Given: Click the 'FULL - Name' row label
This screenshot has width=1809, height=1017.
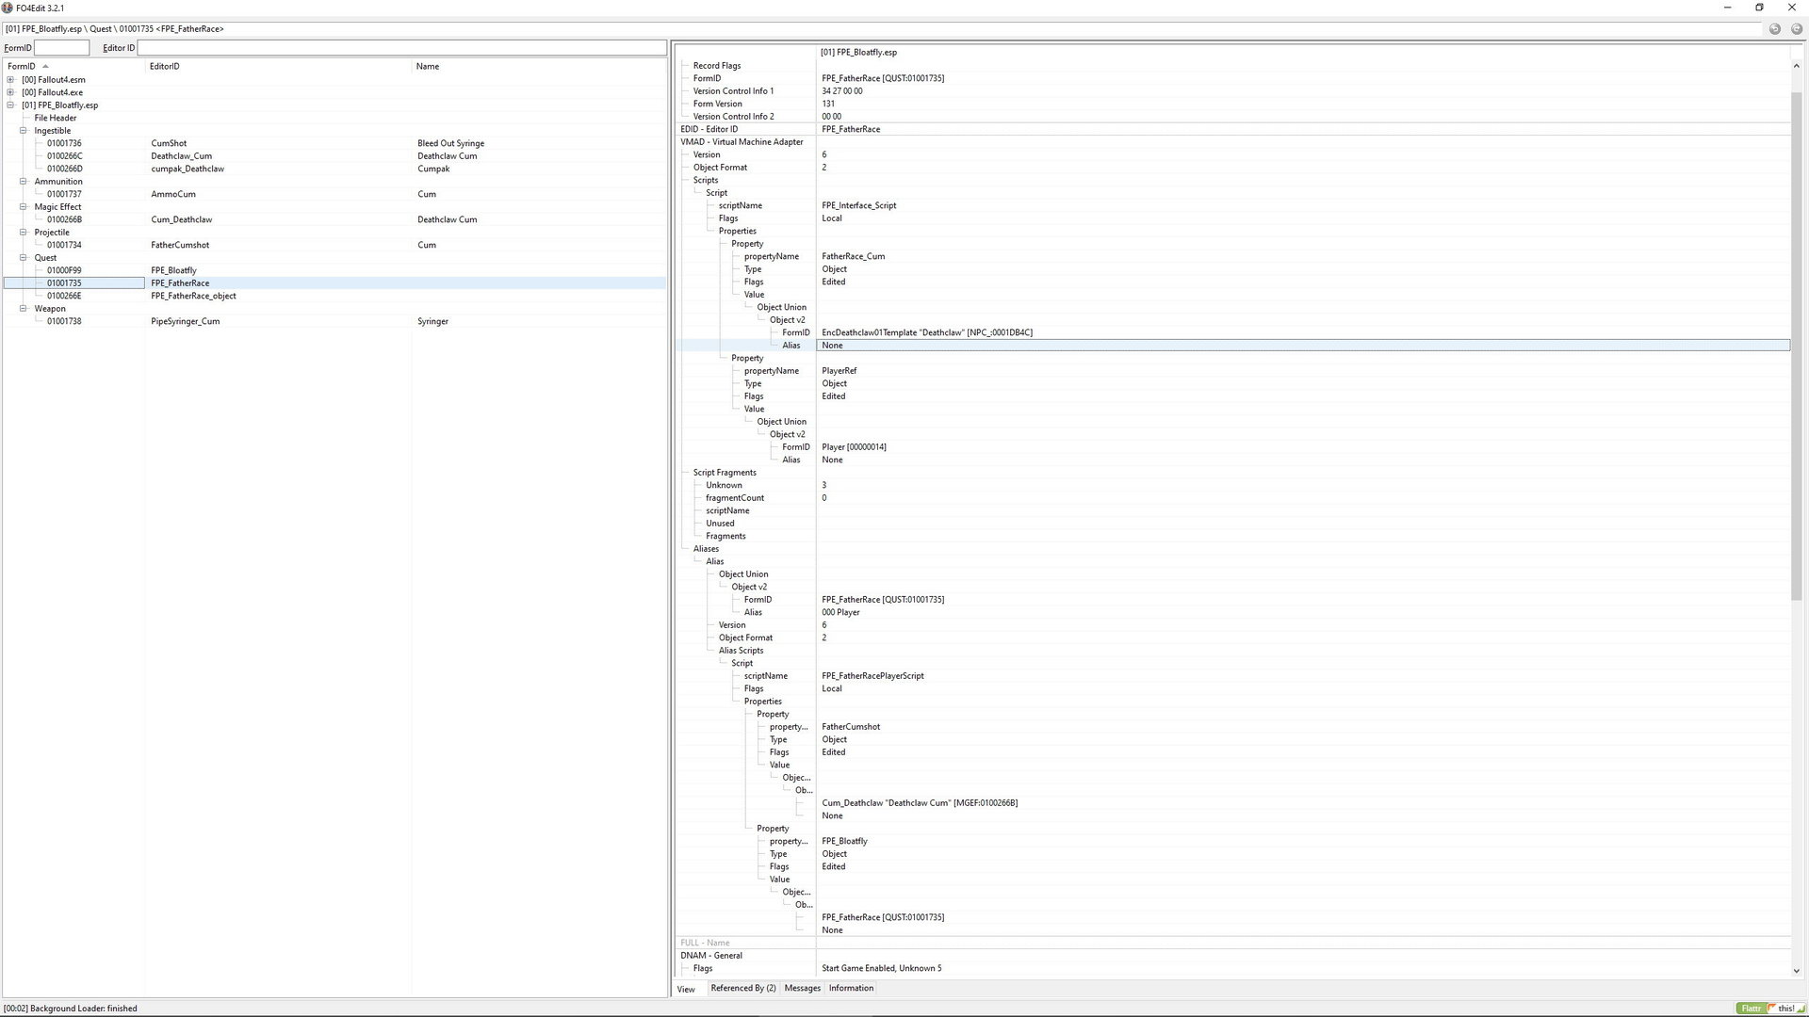Looking at the screenshot, I should click(x=705, y=943).
